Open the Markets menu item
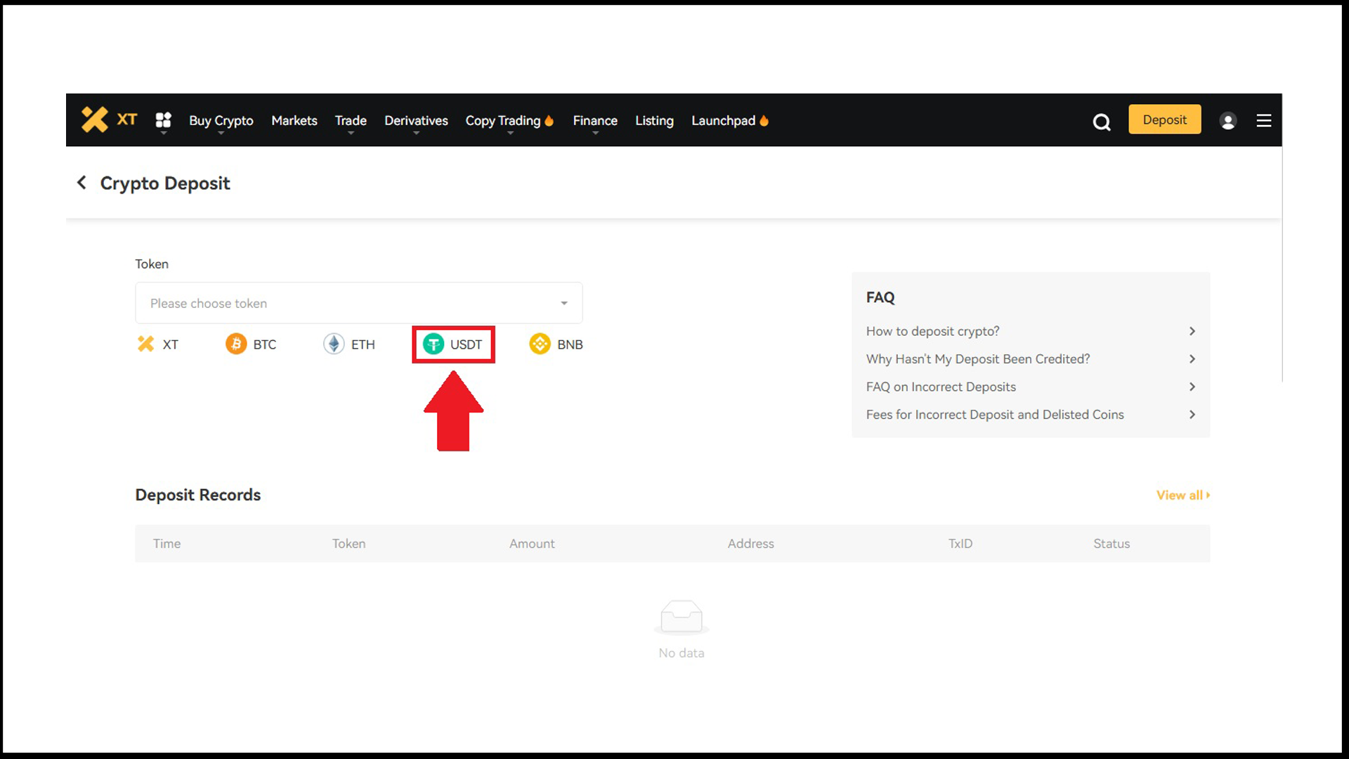The image size is (1349, 759). tap(294, 121)
